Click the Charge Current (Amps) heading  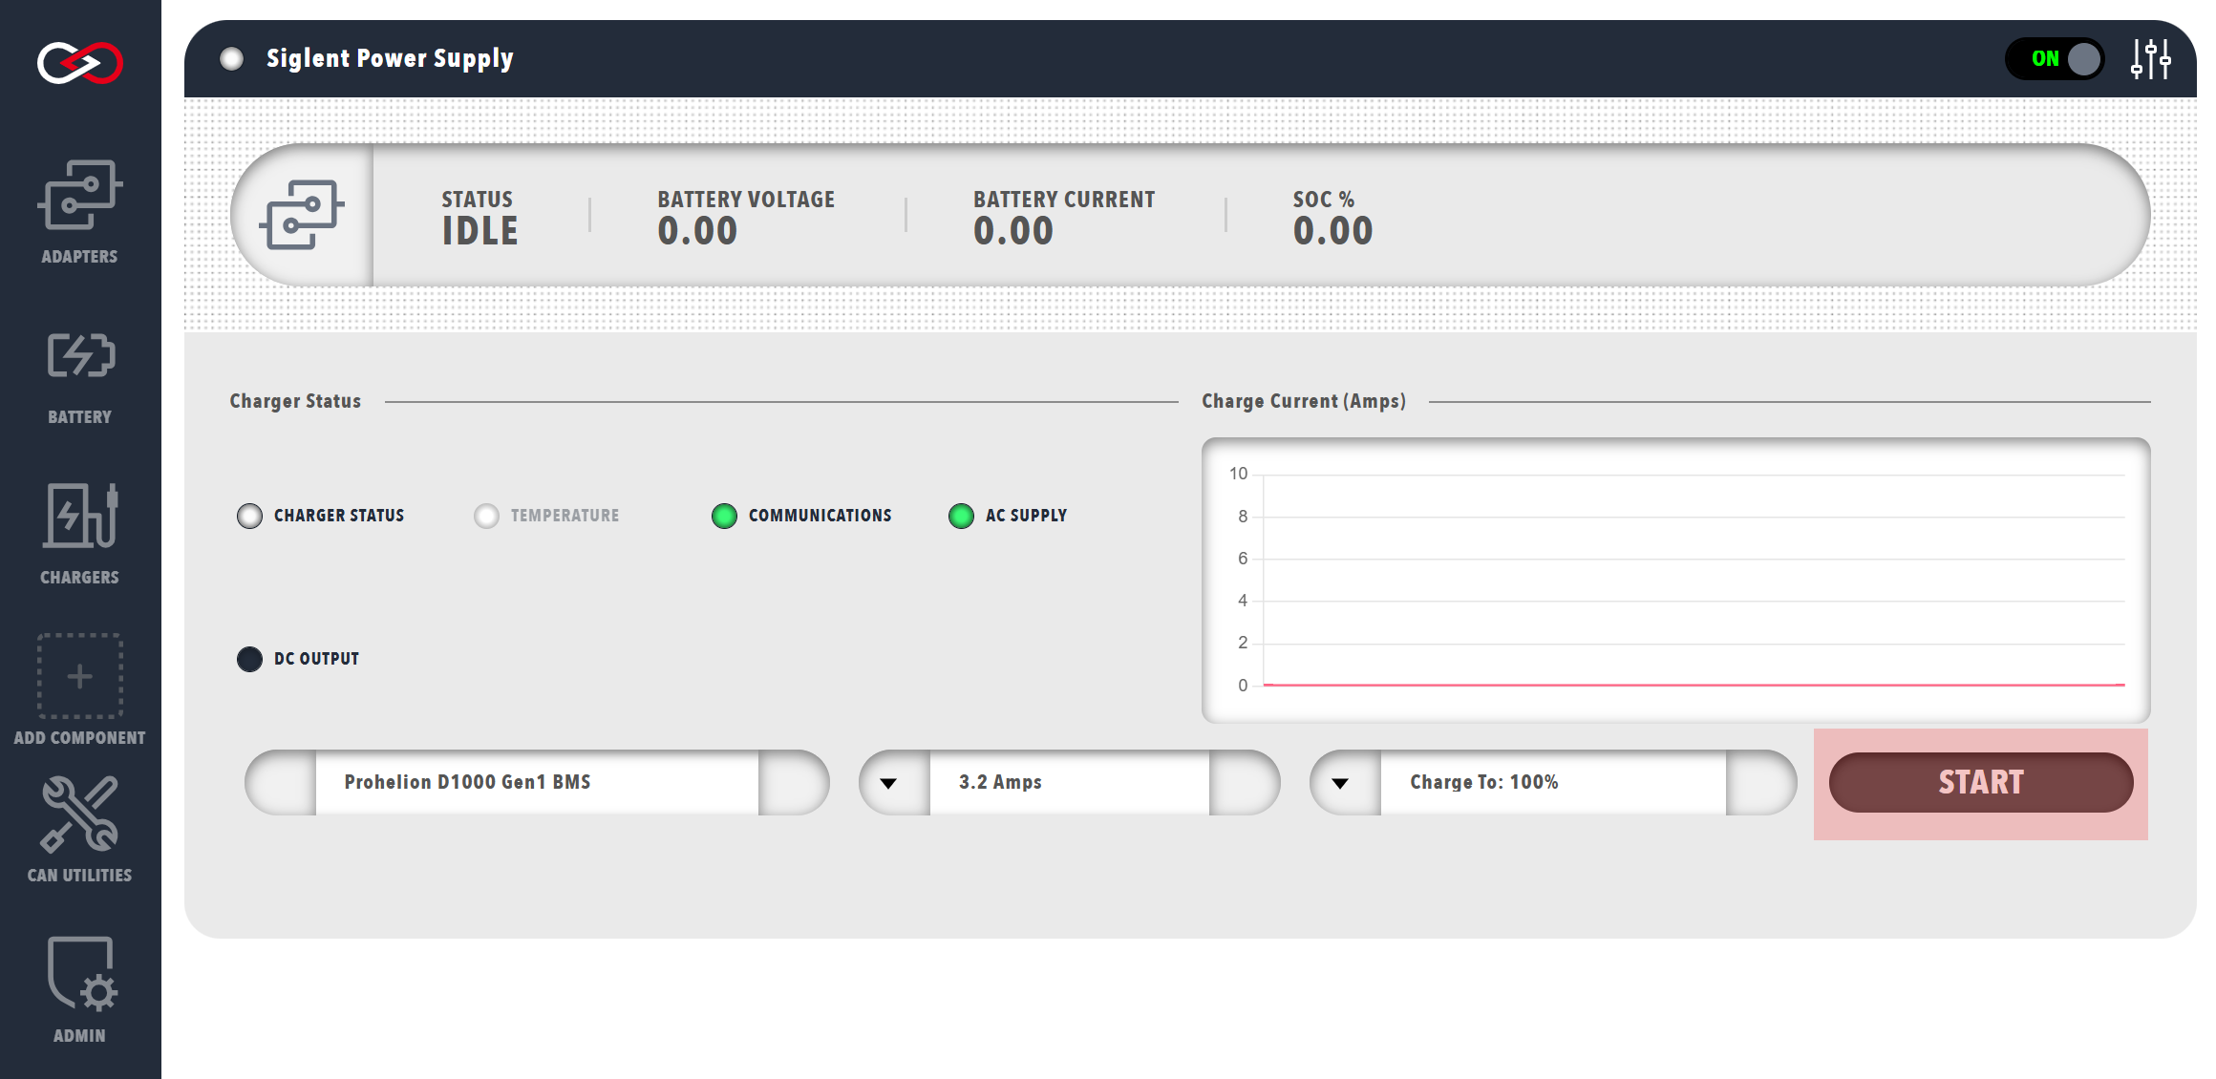1304,401
